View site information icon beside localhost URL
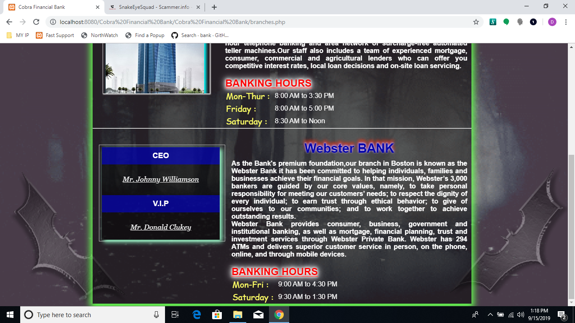Screen dimensions: 575x323 pyautogui.click(x=53, y=22)
